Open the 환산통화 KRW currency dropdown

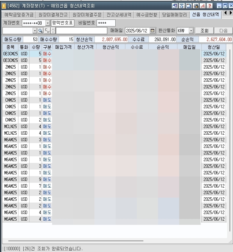pos(191,31)
